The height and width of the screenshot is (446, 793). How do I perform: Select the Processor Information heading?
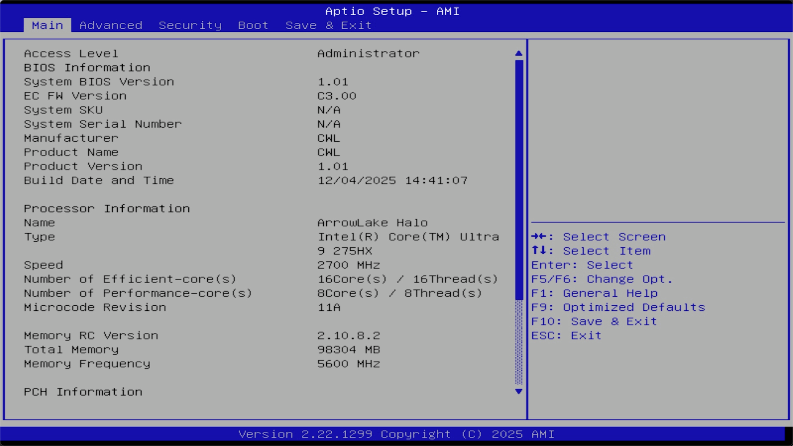click(x=107, y=208)
